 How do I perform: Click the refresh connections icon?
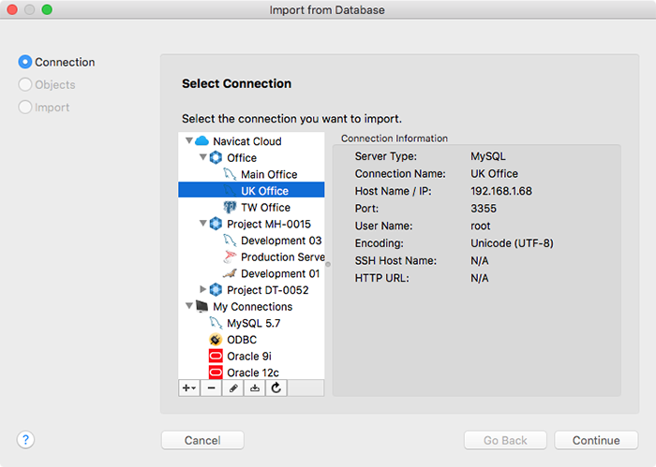pos(276,388)
